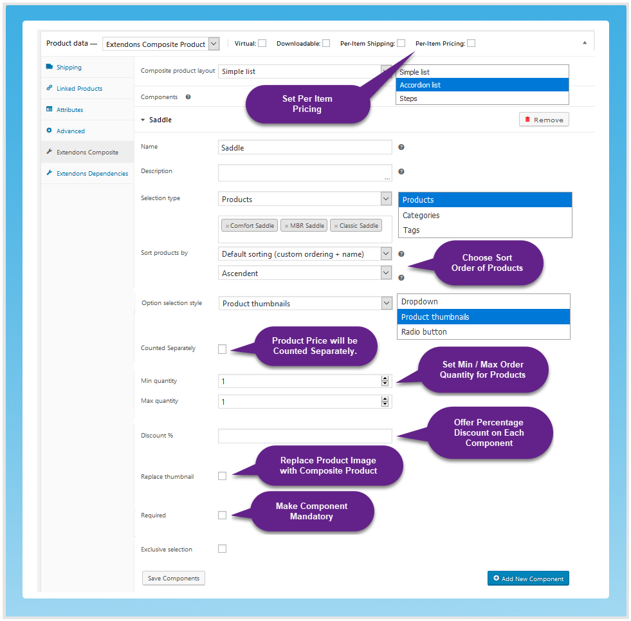The height and width of the screenshot is (621, 631).
Task: Open the Components help question-mark icon
Action: coord(187,97)
